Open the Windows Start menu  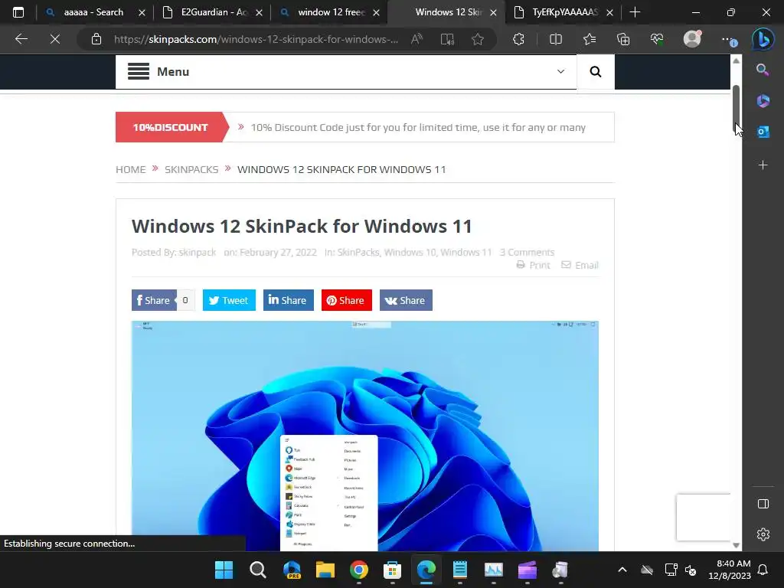224,570
